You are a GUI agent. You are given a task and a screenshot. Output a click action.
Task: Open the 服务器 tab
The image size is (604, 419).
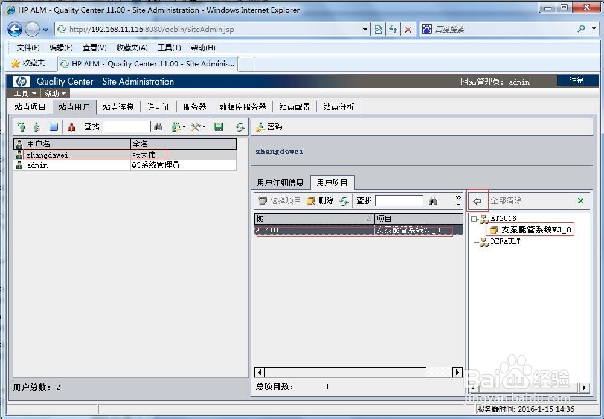[x=194, y=107]
